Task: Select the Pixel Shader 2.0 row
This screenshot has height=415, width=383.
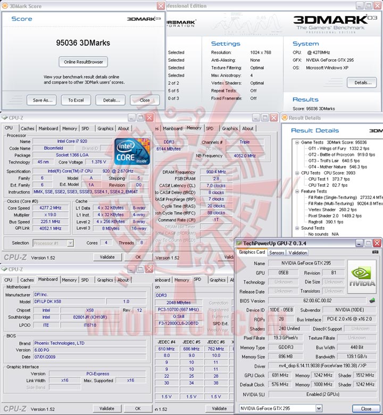Action: [x=335, y=215]
